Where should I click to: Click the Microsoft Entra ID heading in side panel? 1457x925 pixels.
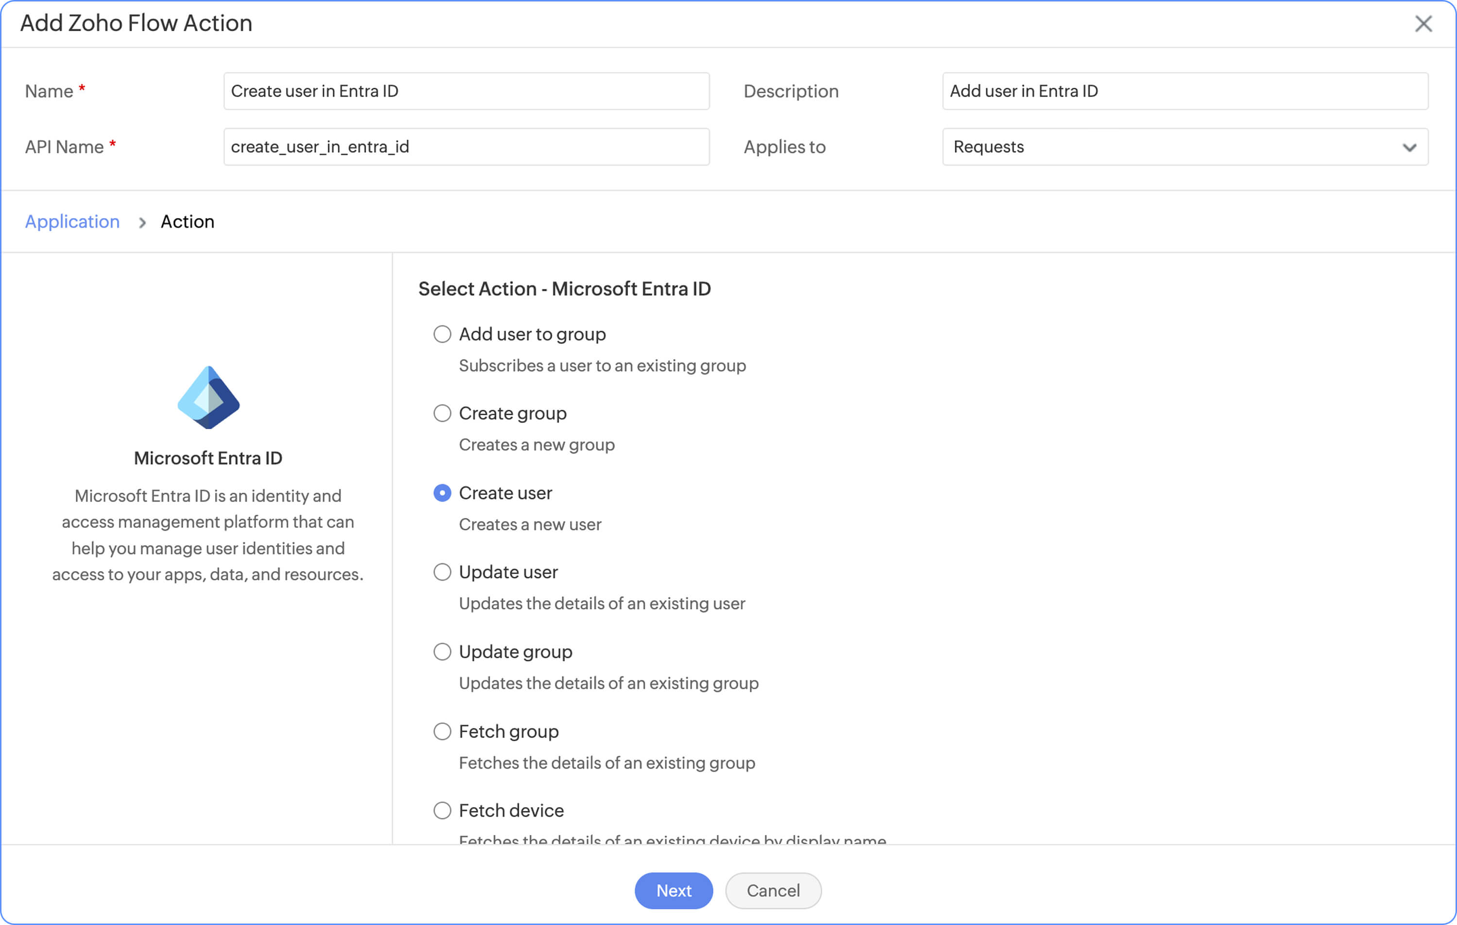(x=208, y=458)
